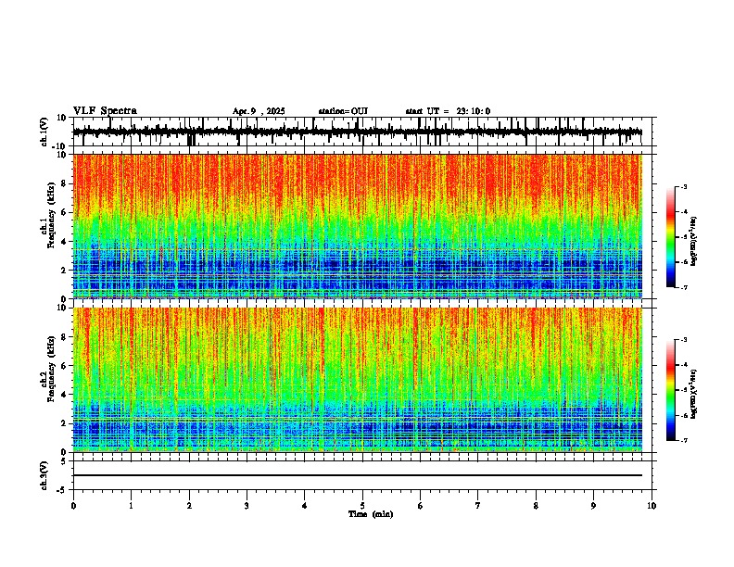Click the ch.1 colorbar log(PSD) unit label

tap(694, 241)
